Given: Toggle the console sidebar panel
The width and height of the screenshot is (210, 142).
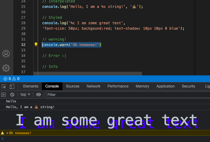Looking at the screenshot, I should click(x=4, y=94).
